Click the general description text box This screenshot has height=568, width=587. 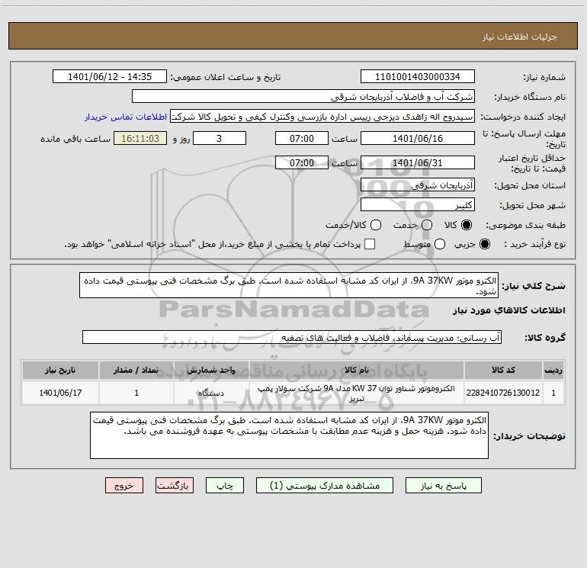pyautogui.click(x=289, y=285)
